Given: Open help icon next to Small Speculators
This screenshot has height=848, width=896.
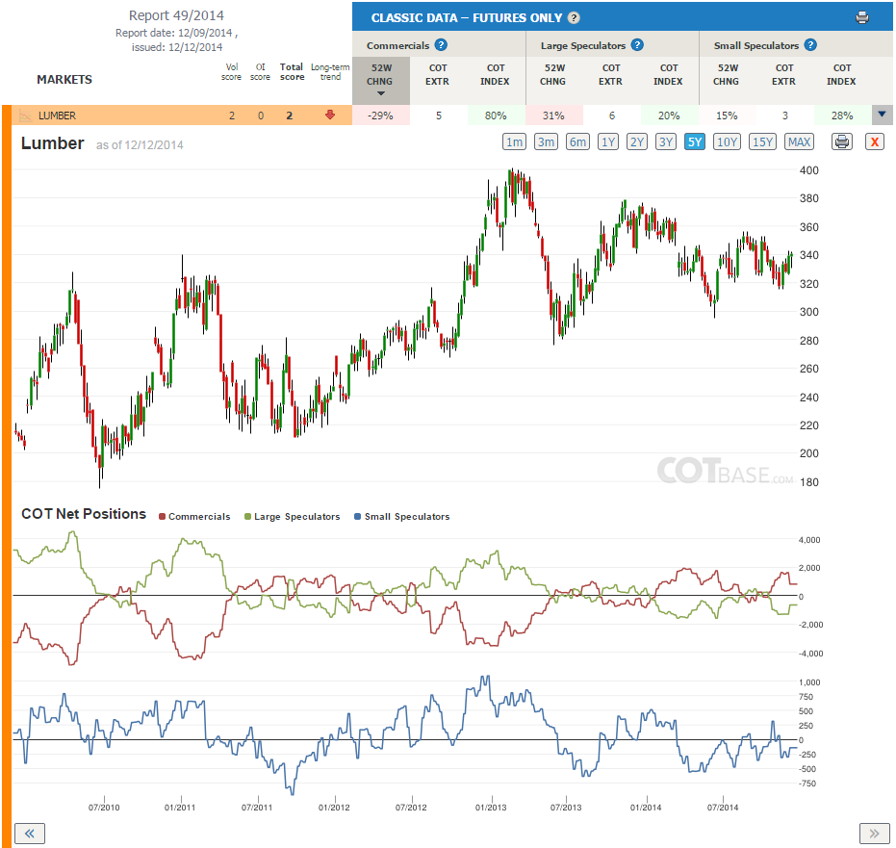Looking at the screenshot, I should point(810,45).
